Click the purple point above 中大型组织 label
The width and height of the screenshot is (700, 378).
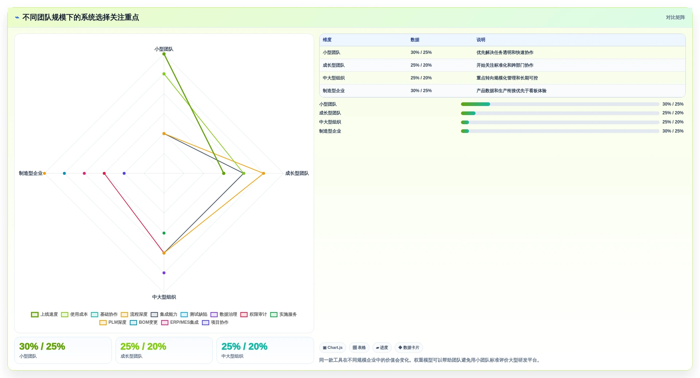[x=164, y=273]
